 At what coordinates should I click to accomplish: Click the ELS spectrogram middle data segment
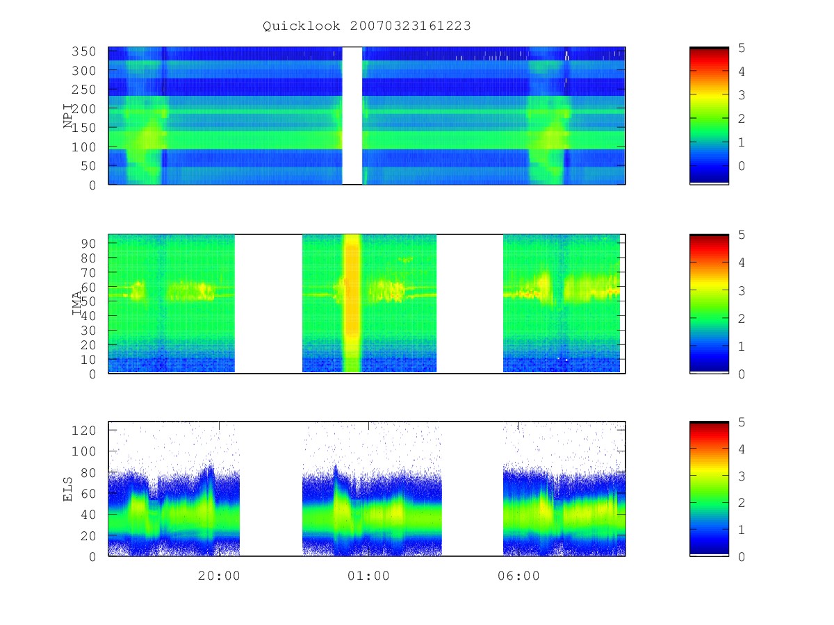point(372,489)
